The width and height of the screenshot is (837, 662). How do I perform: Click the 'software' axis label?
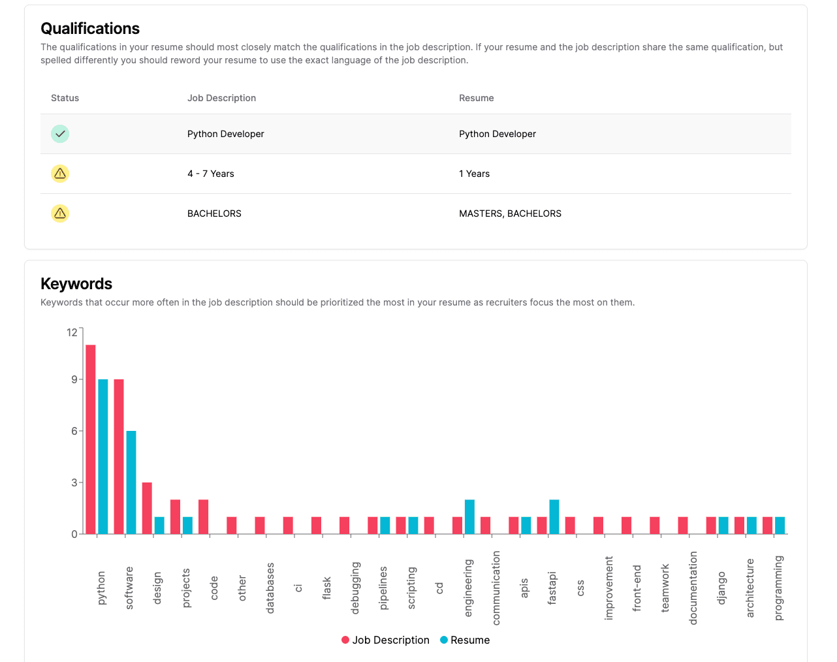tap(129, 588)
